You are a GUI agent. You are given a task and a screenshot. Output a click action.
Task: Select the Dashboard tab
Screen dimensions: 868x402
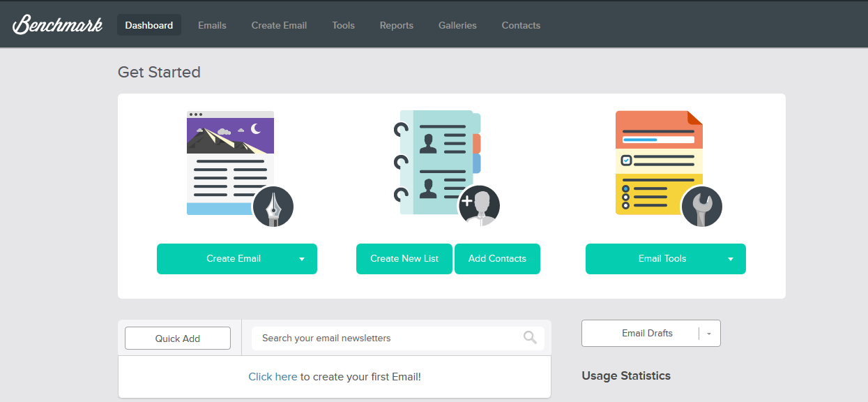coord(149,25)
